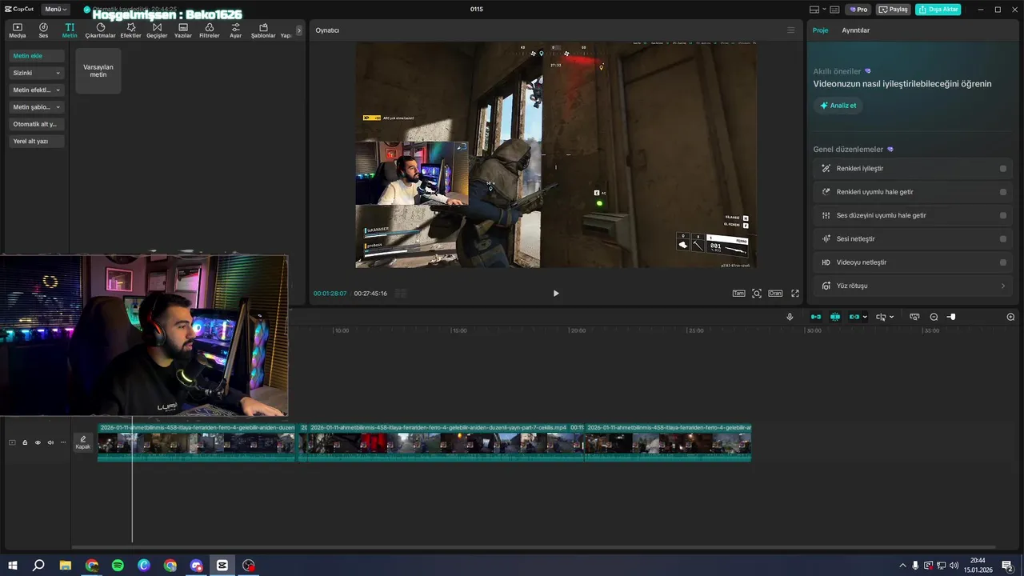Open File Explorer from the taskbar

(x=66, y=566)
